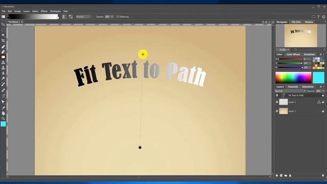The height and width of the screenshot is (184, 327).
Task: Select the Crop tool
Action: [3, 41]
